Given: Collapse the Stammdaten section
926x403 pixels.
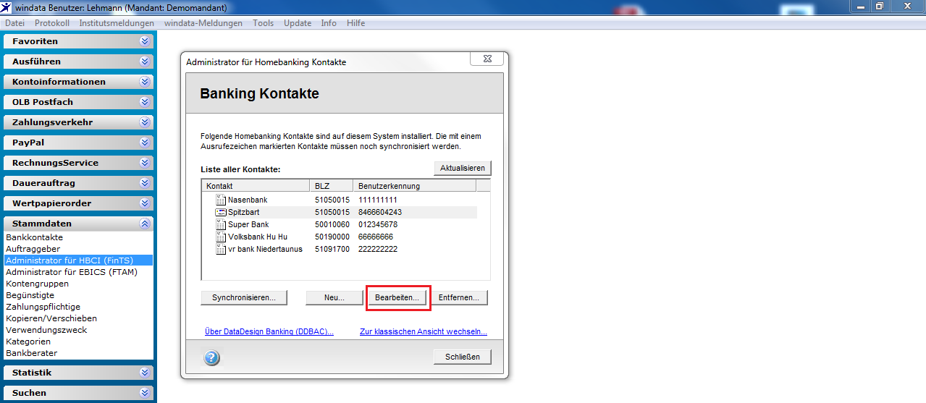Looking at the screenshot, I should [x=145, y=224].
